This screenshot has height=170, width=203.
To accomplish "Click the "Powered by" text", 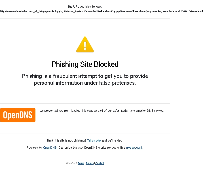I will pyautogui.click(x=34, y=148).
